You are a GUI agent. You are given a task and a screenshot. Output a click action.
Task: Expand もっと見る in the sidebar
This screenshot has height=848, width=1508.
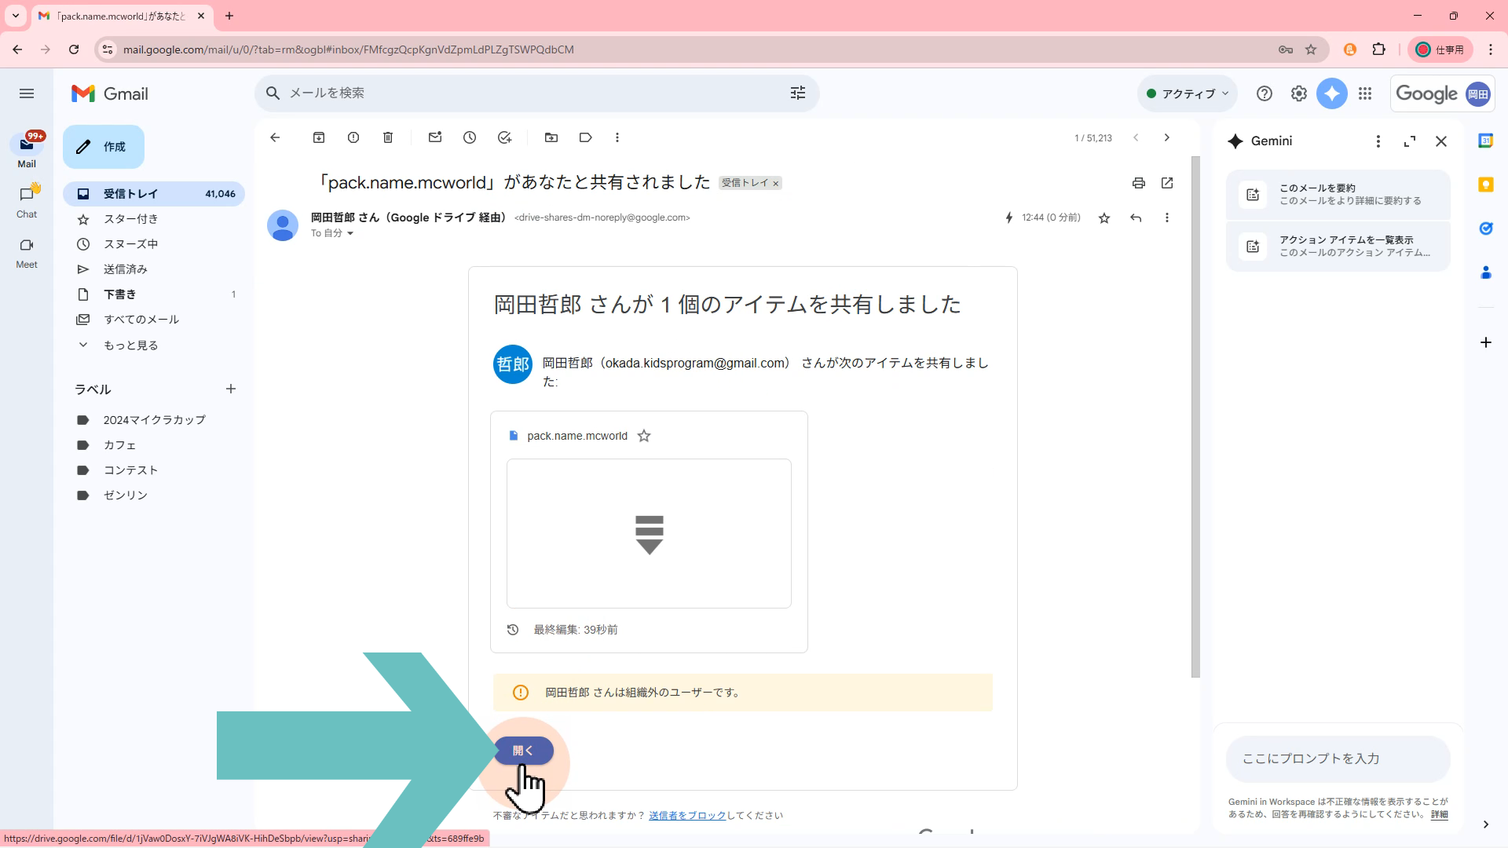coord(130,345)
